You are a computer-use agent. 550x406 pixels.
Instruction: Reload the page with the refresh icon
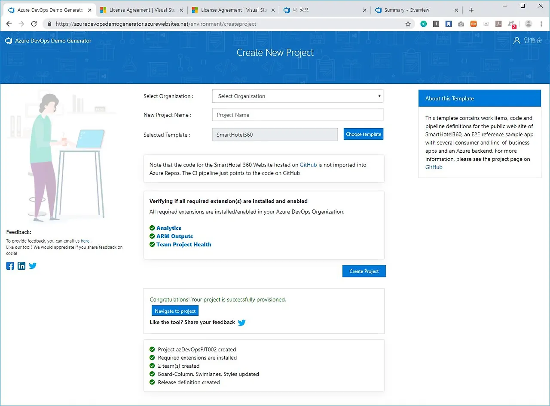pos(34,24)
